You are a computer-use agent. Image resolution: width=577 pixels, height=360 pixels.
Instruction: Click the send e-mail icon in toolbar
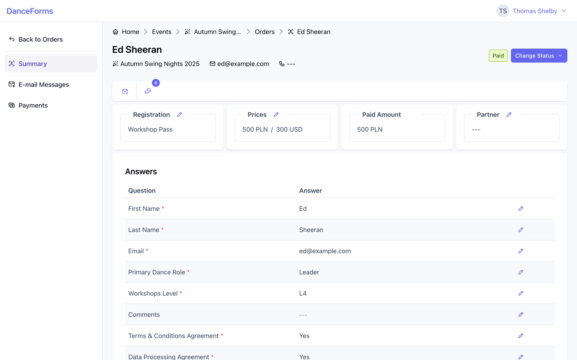[x=125, y=91]
